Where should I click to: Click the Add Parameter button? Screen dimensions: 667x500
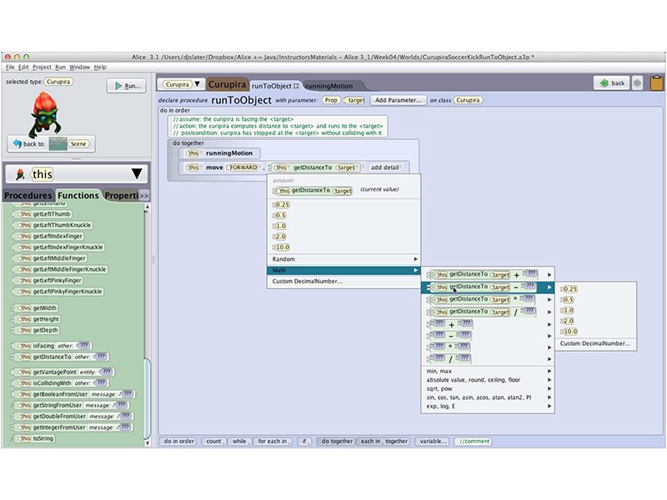(399, 100)
